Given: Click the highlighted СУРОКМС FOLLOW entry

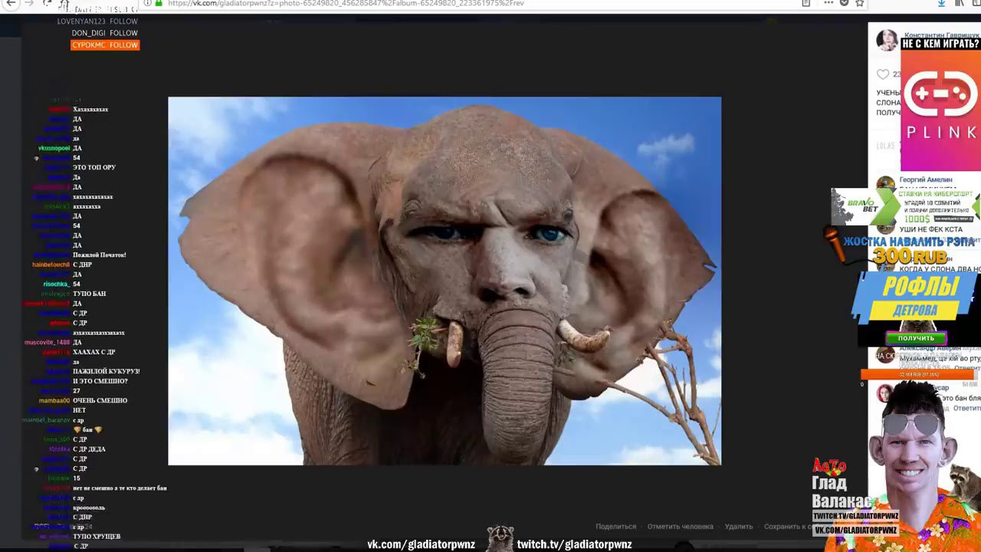Looking at the screenshot, I should pos(105,45).
